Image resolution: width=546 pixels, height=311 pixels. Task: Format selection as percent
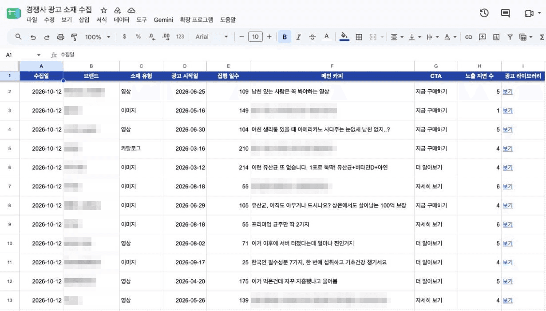coord(138,37)
